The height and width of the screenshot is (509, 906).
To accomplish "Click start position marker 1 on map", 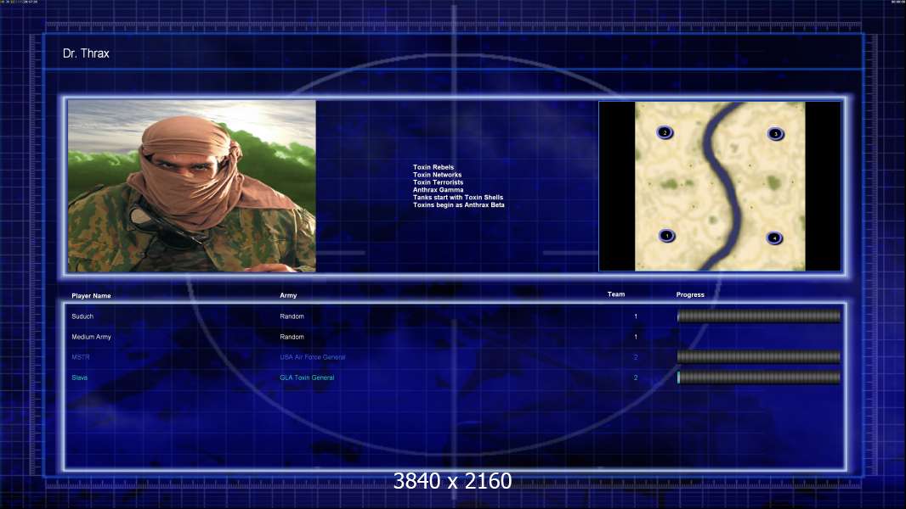I will tap(667, 236).
